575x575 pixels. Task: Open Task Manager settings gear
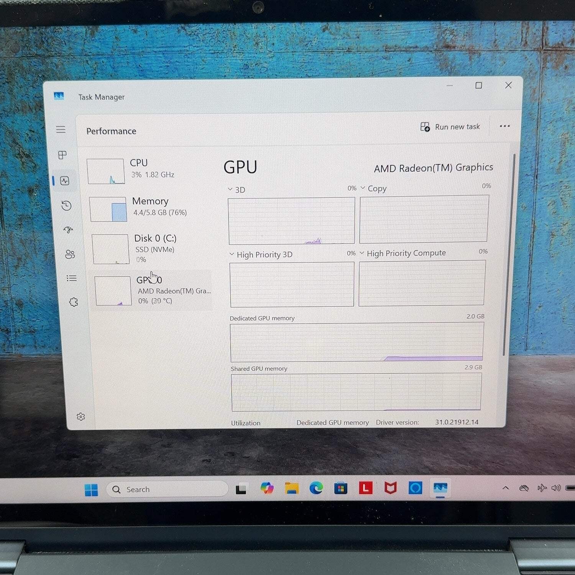81,417
